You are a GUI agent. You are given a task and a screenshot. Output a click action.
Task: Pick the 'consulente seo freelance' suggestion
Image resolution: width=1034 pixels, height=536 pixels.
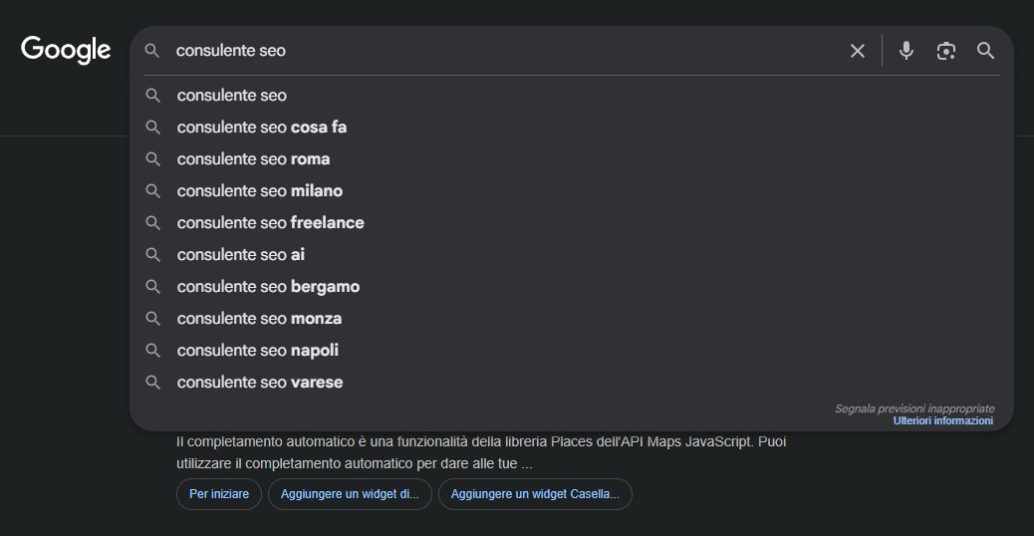(270, 223)
